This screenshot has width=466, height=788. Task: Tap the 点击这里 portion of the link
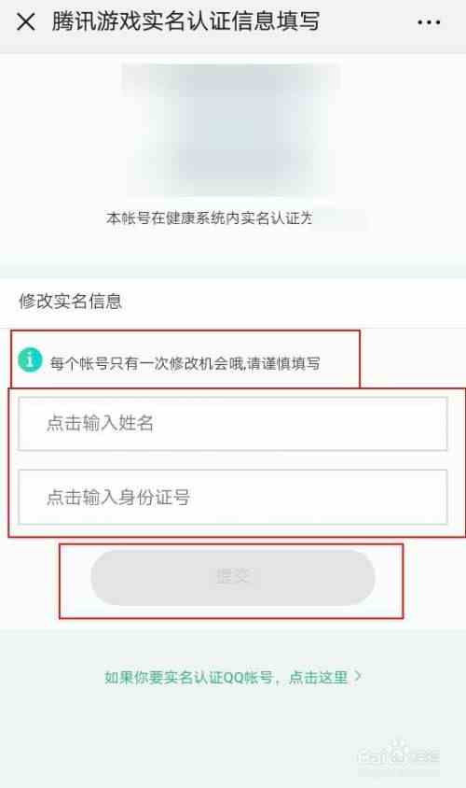tap(319, 677)
